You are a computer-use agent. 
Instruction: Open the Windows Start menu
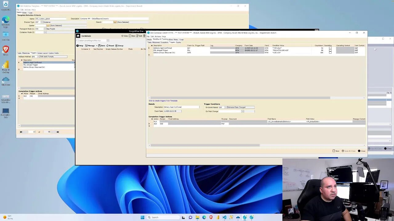[142, 217]
